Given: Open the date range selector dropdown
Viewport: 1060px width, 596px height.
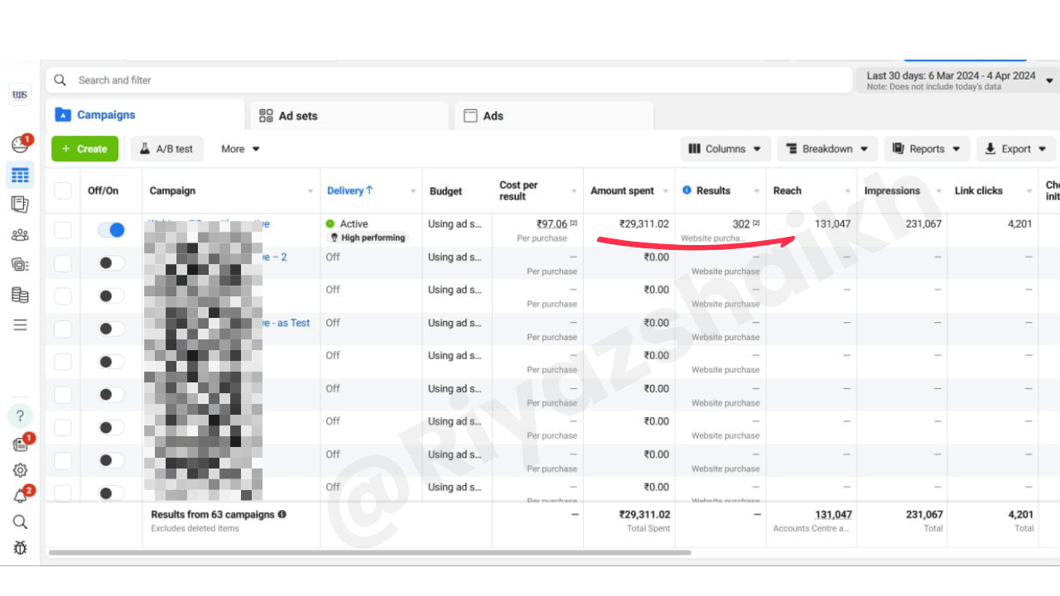Looking at the screenshot, I should [x=958, y=80].
